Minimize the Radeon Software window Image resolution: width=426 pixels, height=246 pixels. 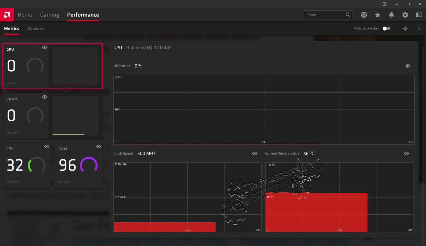[396, 4]
